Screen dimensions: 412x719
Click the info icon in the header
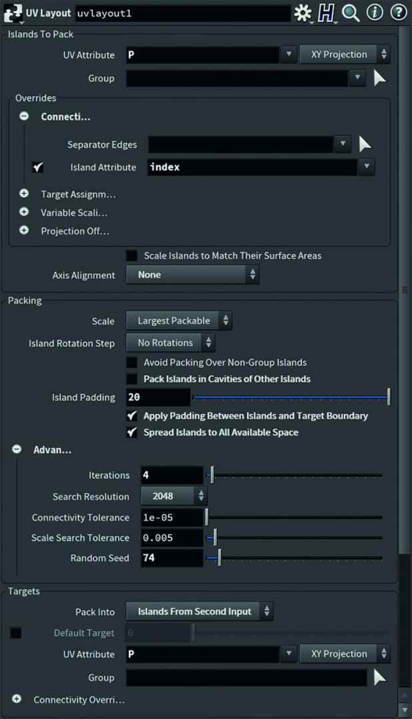click(374, 12)
